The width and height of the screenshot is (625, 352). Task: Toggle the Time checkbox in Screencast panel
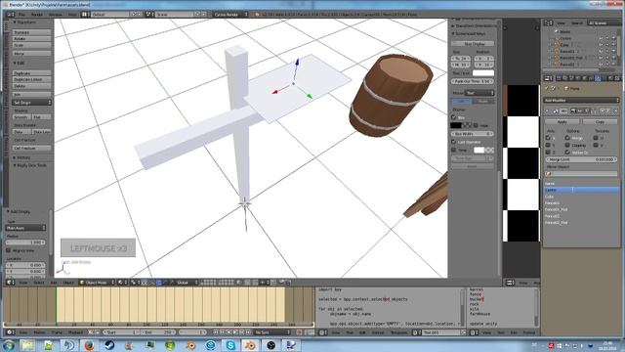453,150
